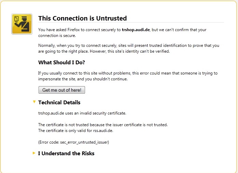
Task: Click the yellow police officer warning icon
Action: tap(22, 24)
